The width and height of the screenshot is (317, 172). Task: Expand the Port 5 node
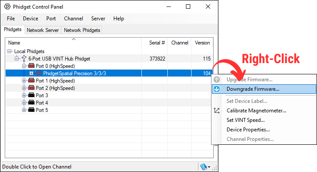coord(24,110)
